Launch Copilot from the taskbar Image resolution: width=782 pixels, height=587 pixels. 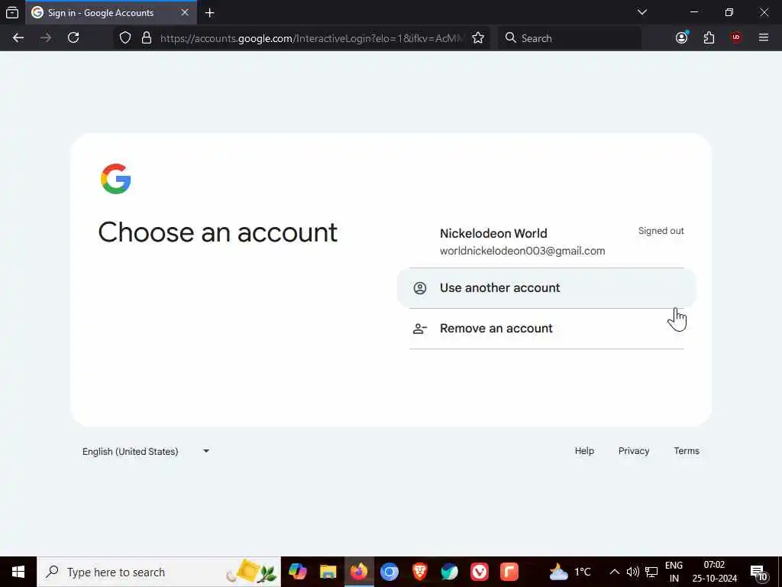(298, 572)
